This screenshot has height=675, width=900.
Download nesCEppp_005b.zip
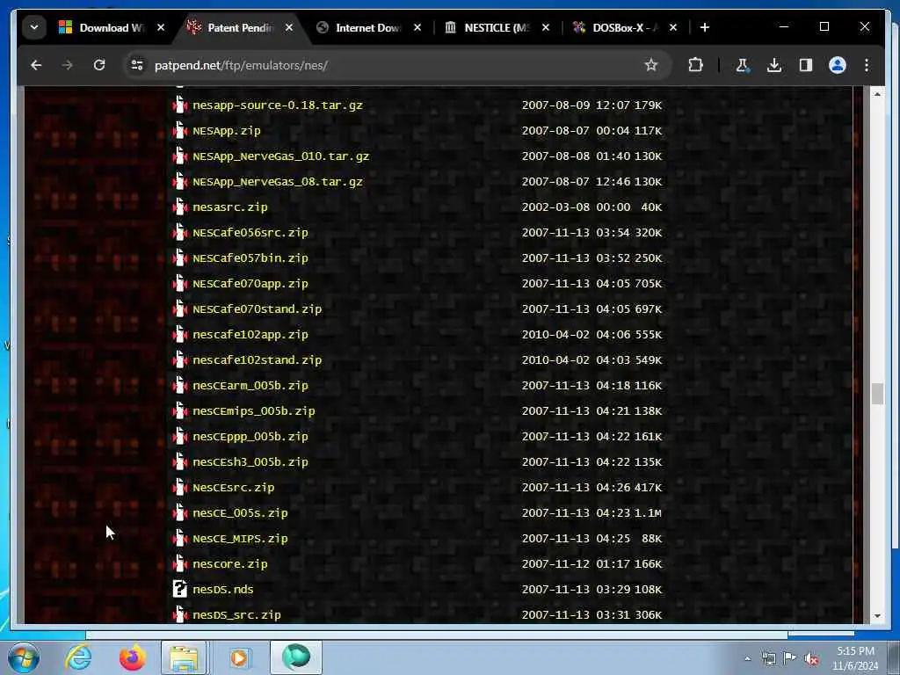(250, 436)
